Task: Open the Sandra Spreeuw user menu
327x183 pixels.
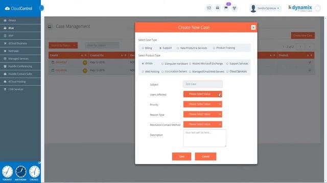Action: tap(268, 8)
